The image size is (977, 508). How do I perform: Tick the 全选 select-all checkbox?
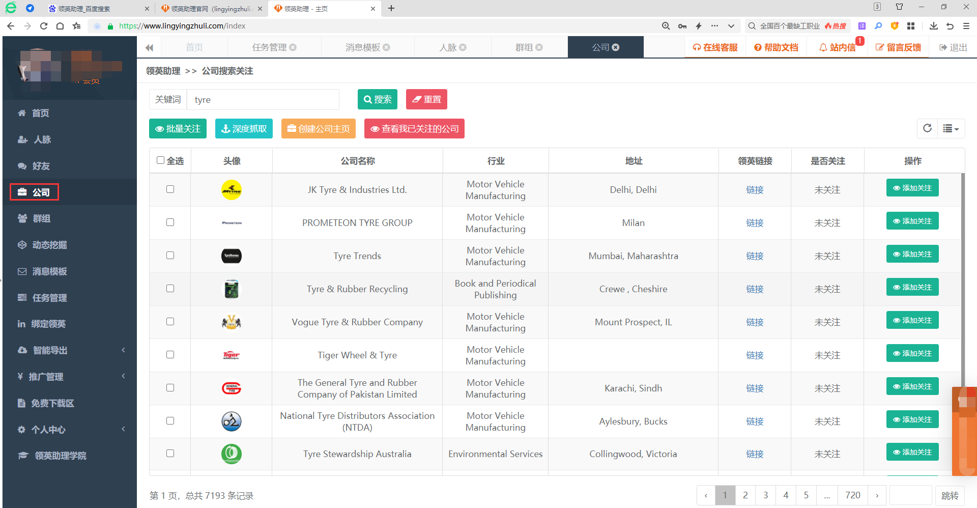(x=161, y=160)
